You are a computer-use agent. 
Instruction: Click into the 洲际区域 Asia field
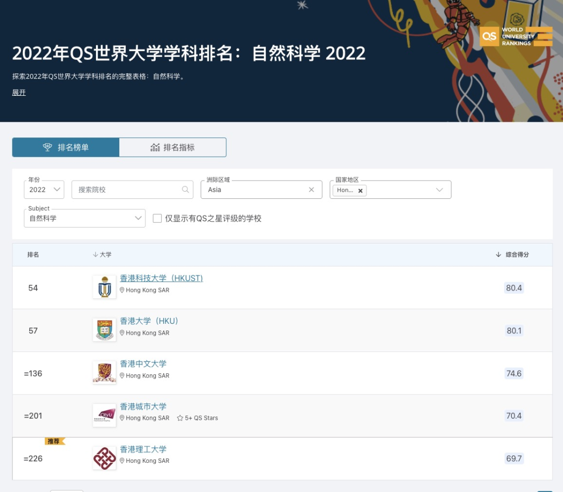coord(261,190)
